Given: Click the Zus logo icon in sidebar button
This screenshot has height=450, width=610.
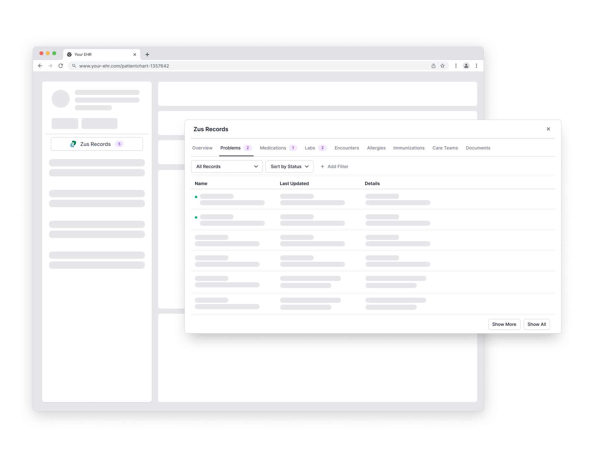Looking at the screenshot, I should [73, 144].
